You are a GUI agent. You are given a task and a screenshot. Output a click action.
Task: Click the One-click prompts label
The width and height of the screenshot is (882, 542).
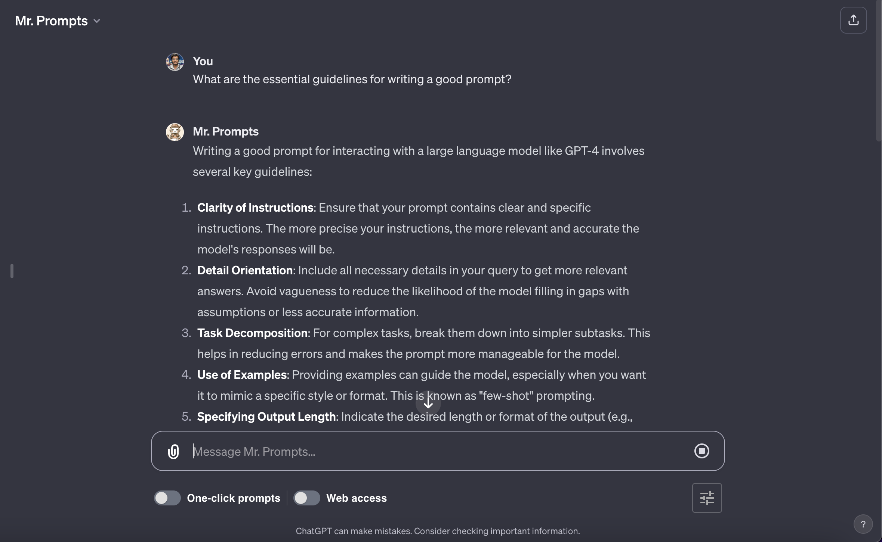234,498
